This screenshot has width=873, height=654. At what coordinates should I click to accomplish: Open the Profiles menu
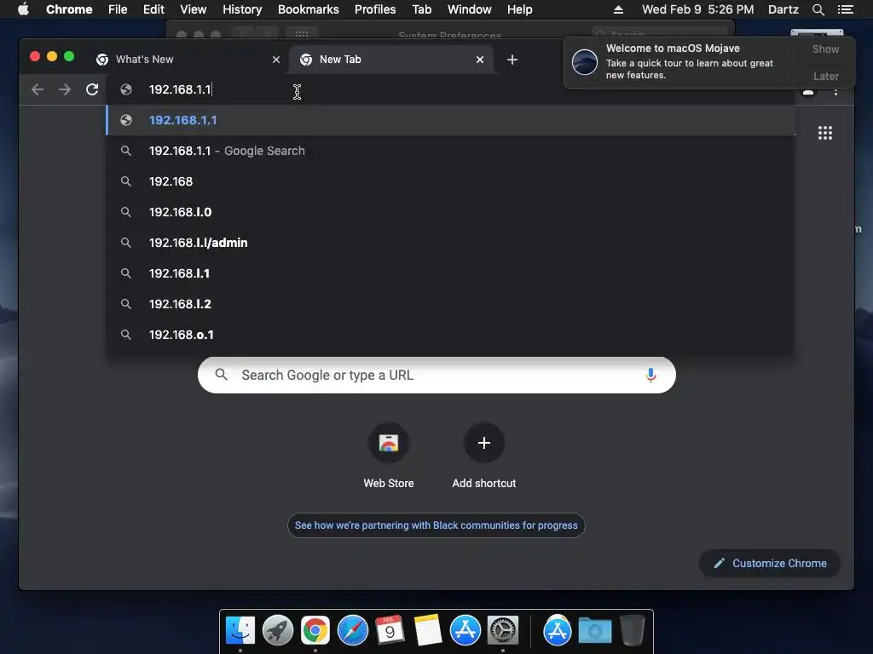pyautogui.click(x=375, y=9)
